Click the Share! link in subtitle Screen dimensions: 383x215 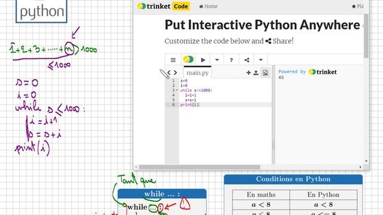279,41
